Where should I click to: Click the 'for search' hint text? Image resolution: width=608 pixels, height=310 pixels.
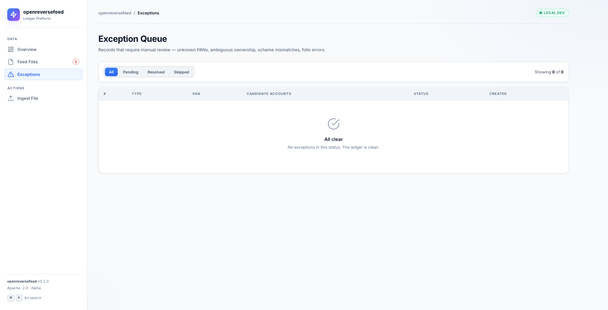click(x=33, y=298)
